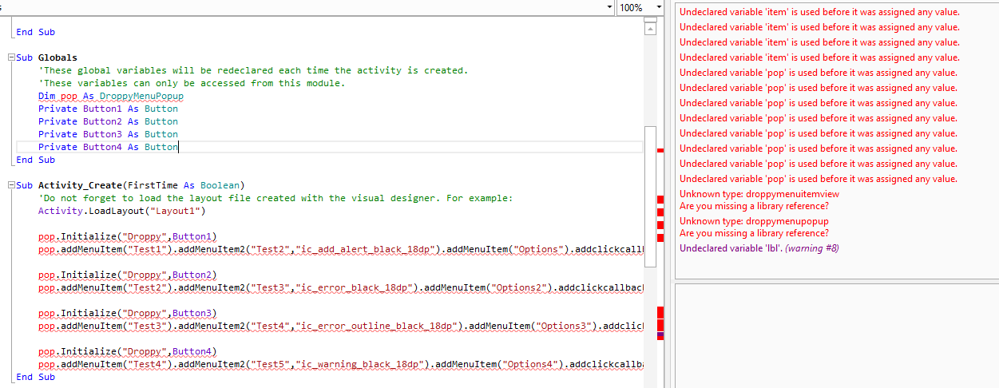The image size is (999, 388).
Task: Select the Undeclared variable 'lbl' warning entry
Action: (759, 248)
